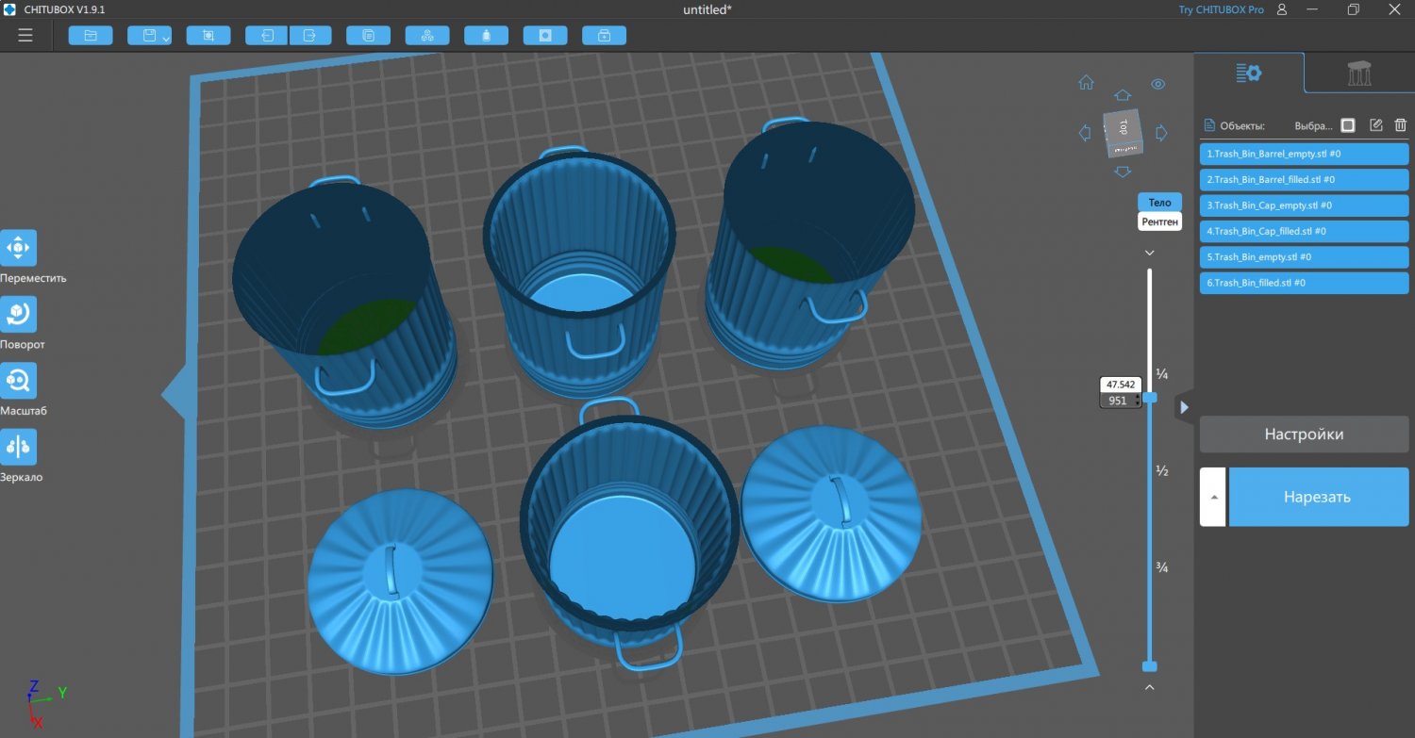This screenshot has width=1415, height=738.
Task: Select the Масштаб (Scale) tool
Action: [18, 380]
